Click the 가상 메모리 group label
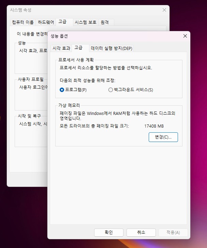 (x=69, y=105)
